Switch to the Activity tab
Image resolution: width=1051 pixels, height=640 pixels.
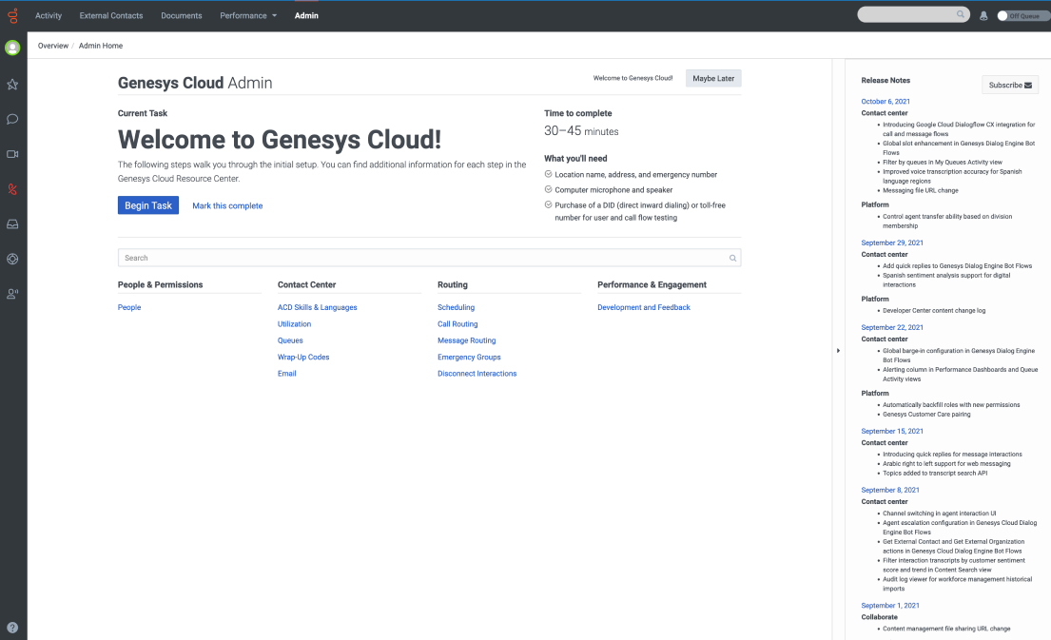coord(49,16)
